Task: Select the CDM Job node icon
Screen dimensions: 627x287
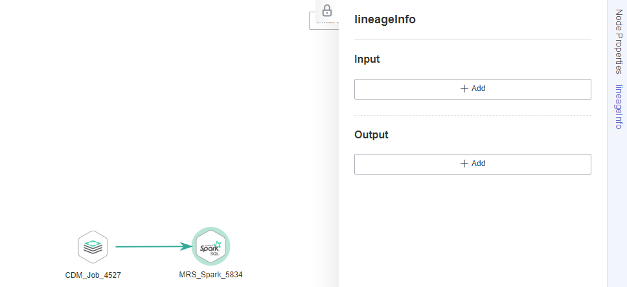Action: pyautogui.click(x=93, y=247)
